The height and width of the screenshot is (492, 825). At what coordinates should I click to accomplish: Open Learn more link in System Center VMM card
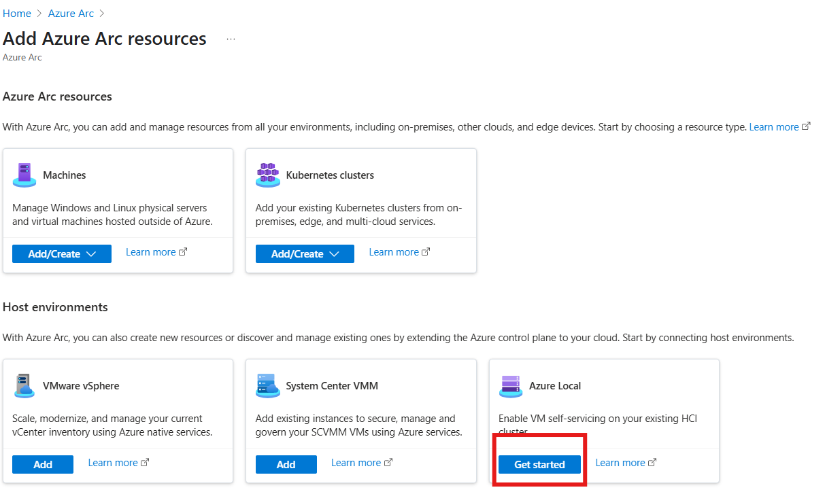pos(362,463)
